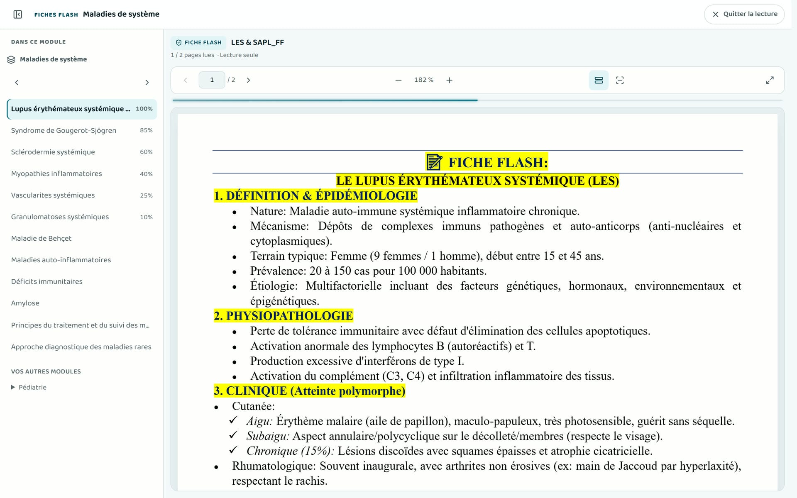This screenshot has width=797, height=498.
Task: Click the 100% completion value for Lupus
Action: coord(144,109)
